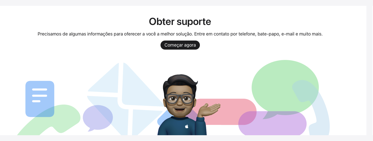Click the Memoji's dark blue sweater
The height and width of the screenshot is (141, 373).
182,126
